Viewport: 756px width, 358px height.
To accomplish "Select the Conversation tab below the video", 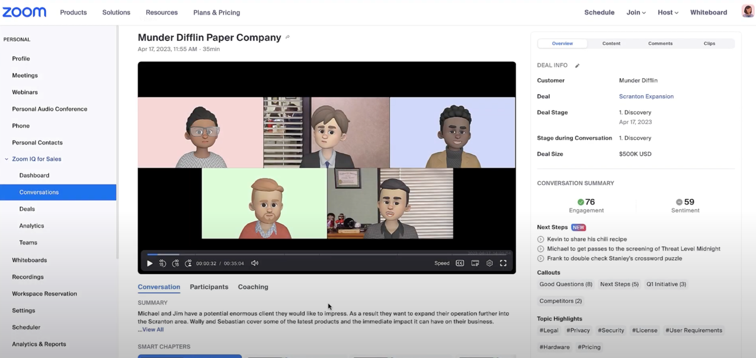I will coord(159,287).
